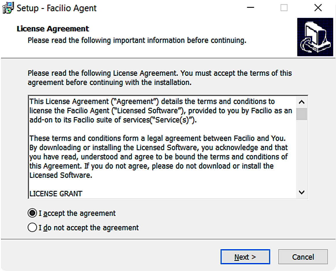
Task: Click the Cancel button
Action: (303, 257)
